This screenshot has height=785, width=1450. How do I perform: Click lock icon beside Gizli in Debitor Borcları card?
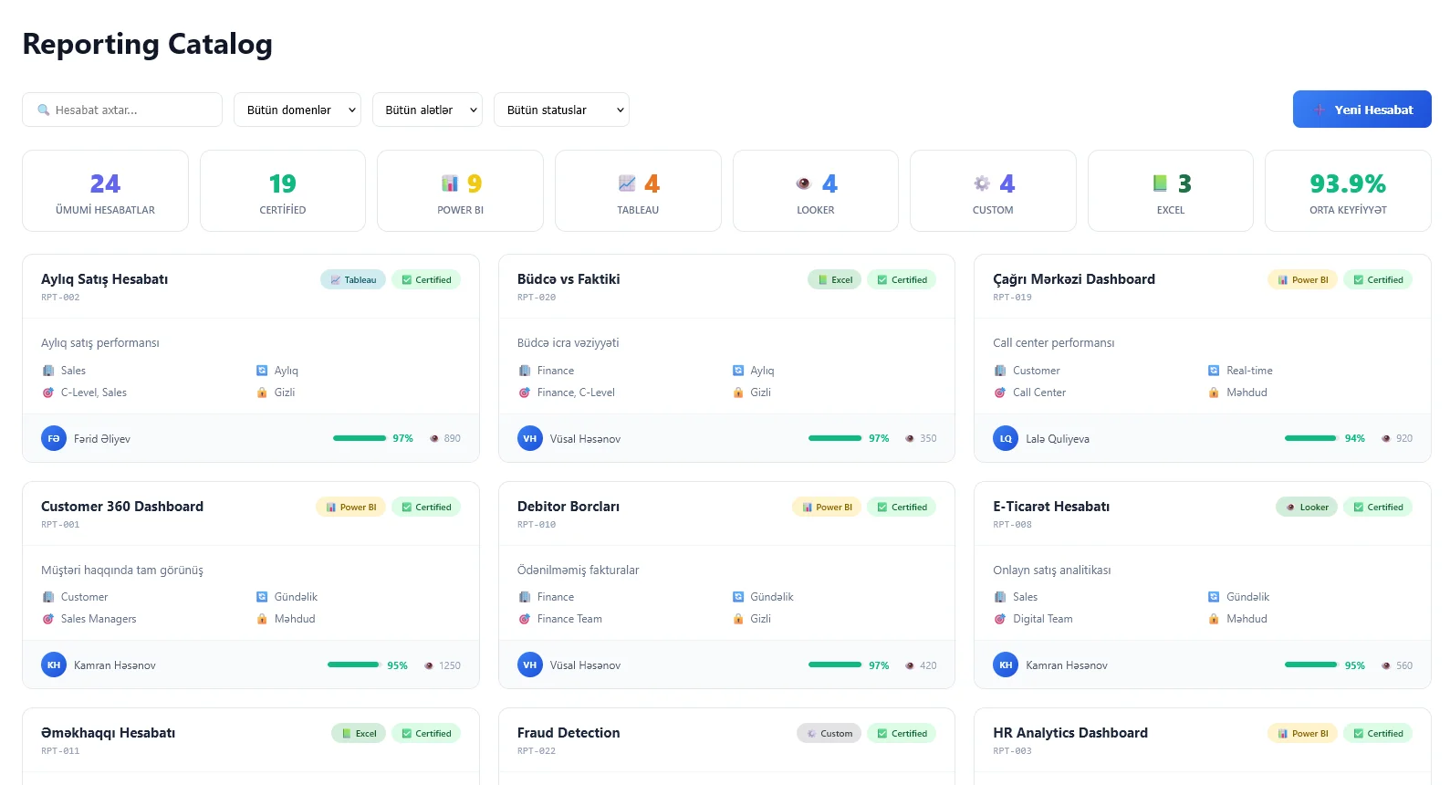[738, 619]
